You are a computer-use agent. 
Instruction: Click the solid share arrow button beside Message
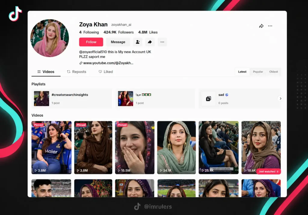point(150,42)
